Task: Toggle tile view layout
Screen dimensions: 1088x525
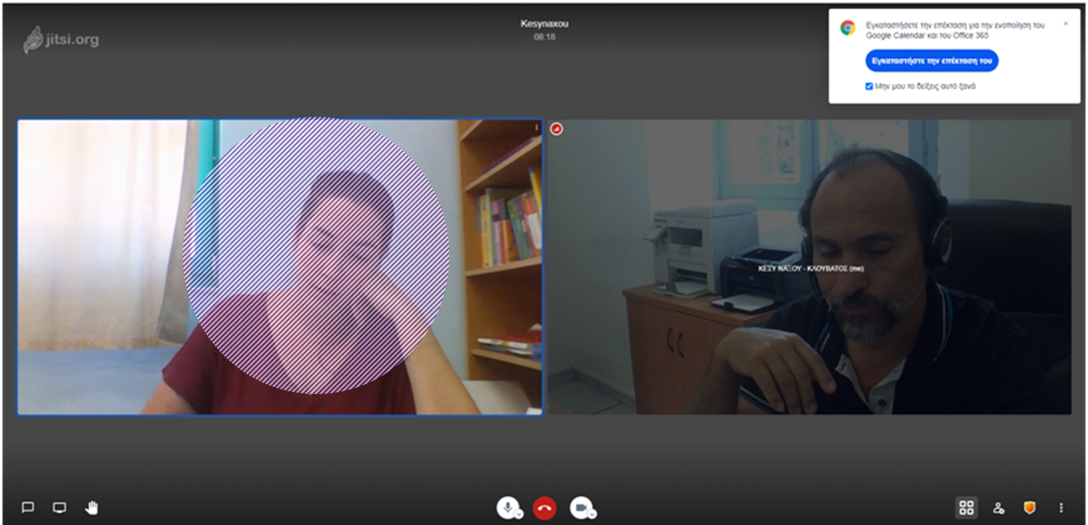Action: (x=966, y=508)
